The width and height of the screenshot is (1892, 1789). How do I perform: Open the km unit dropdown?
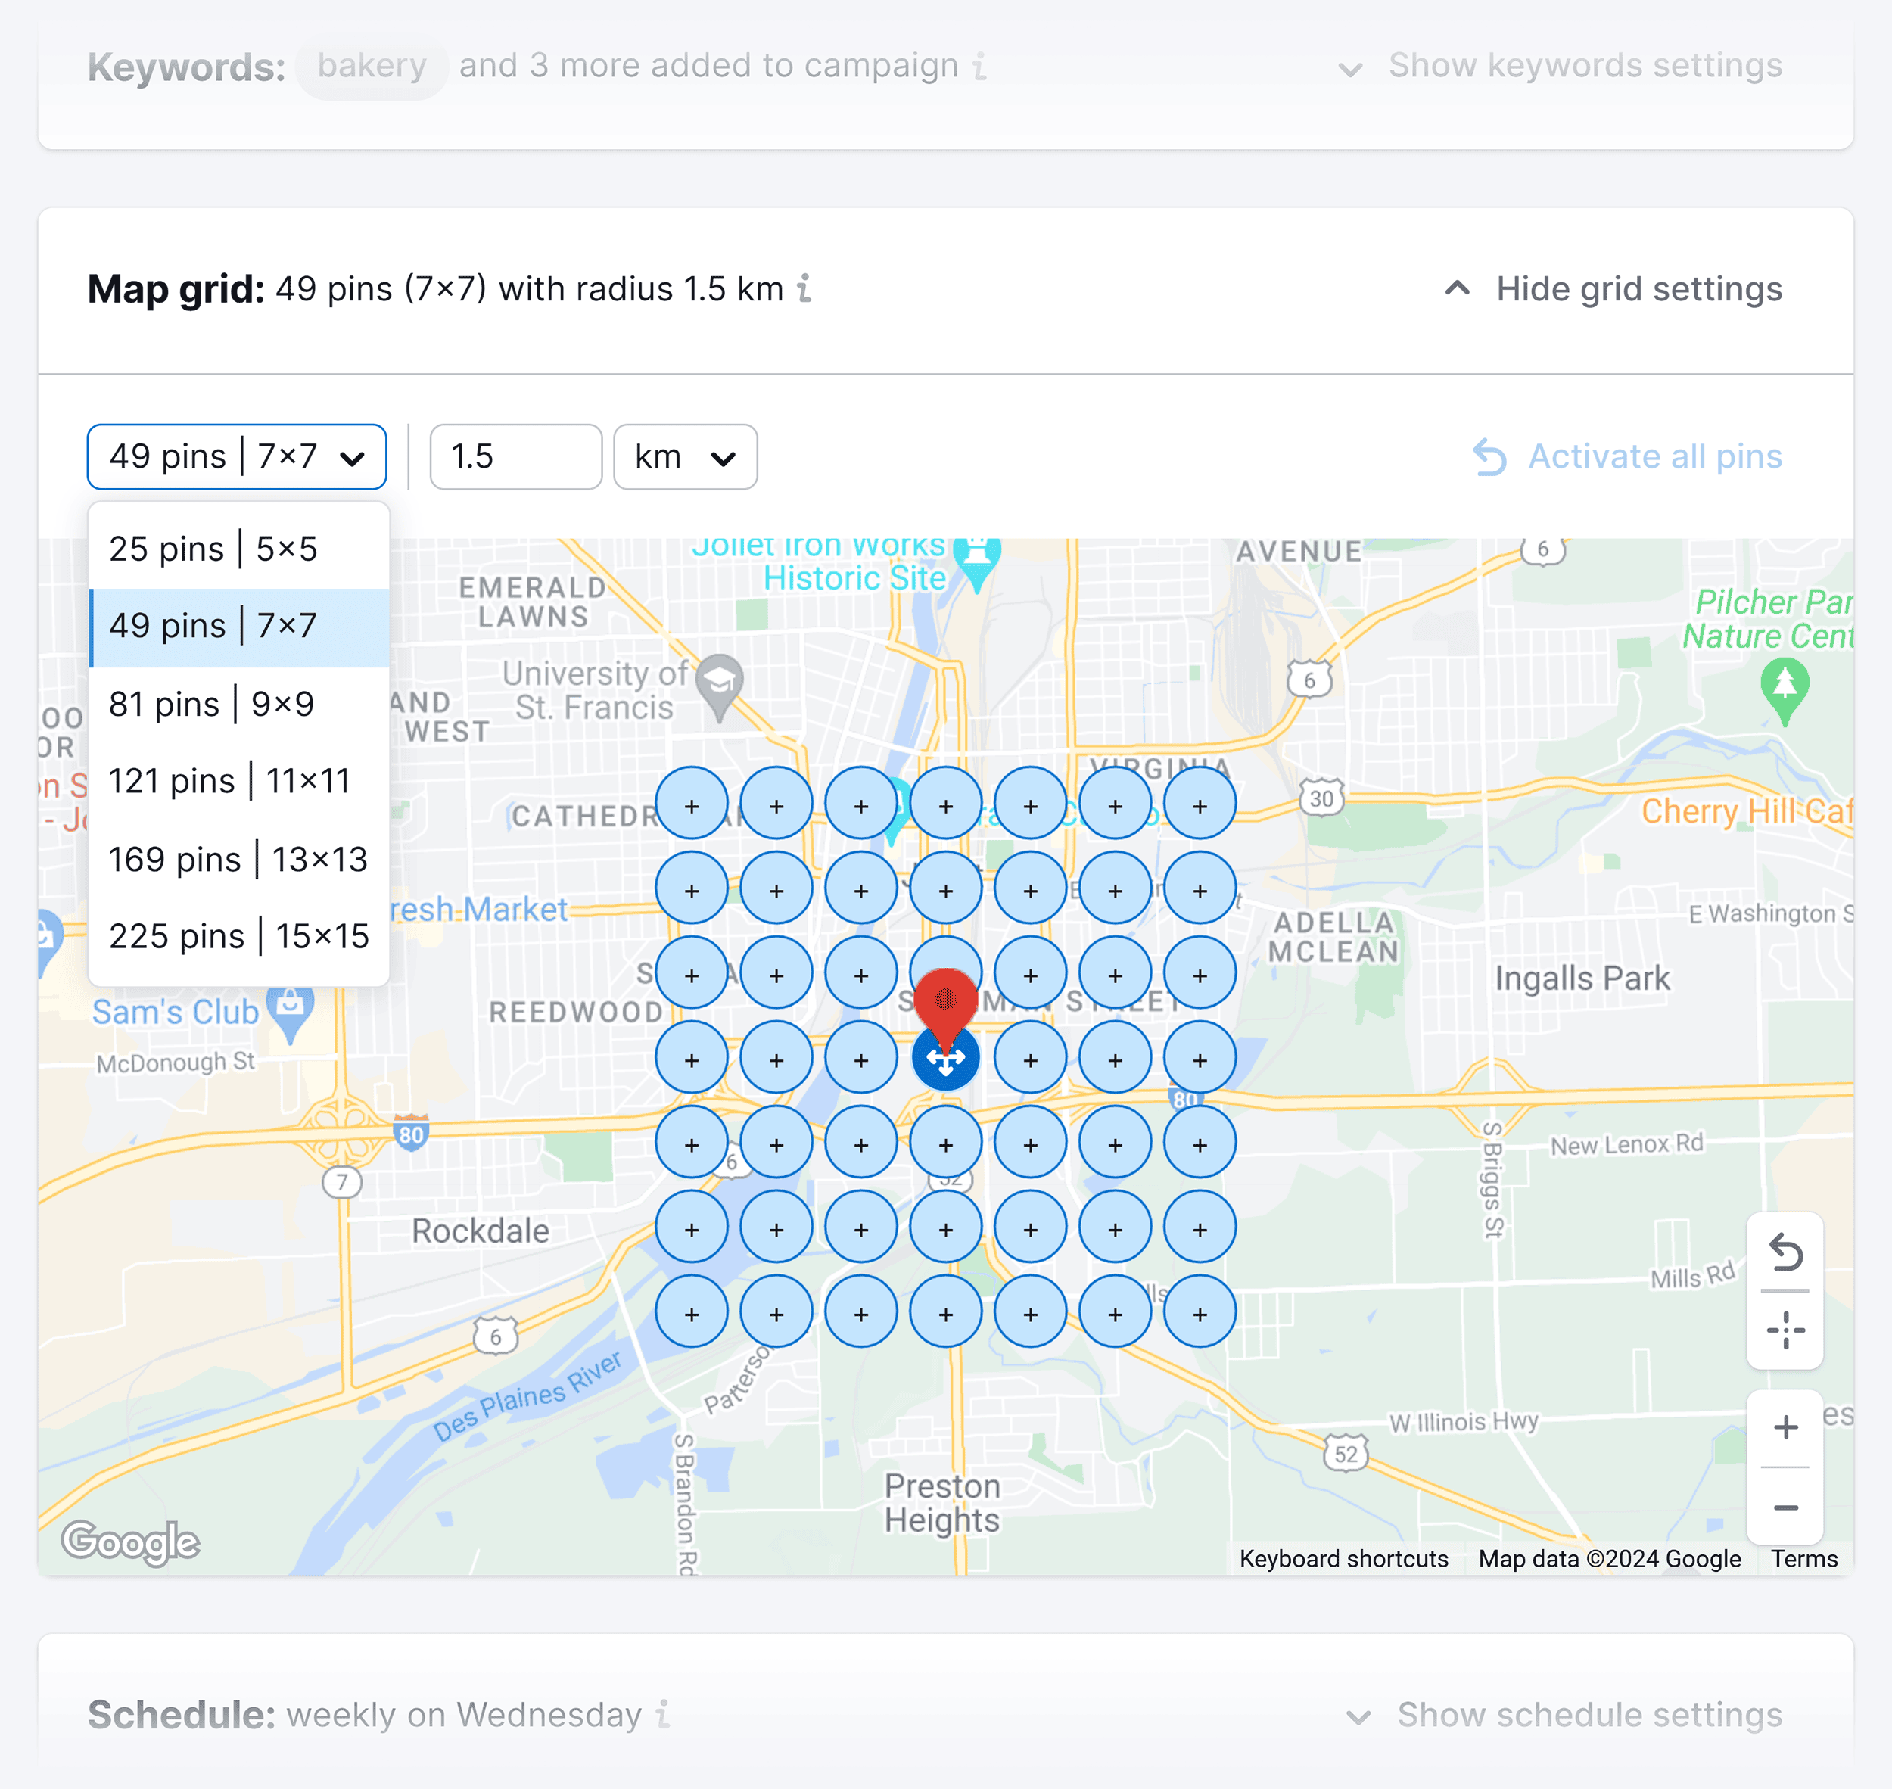coord(685,457)
